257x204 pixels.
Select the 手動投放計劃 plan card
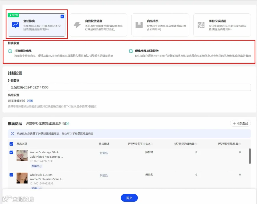(x=222, y=25)
